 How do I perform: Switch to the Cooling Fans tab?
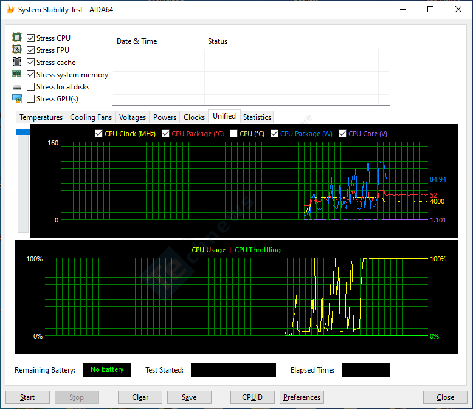[x=91, y=117]
